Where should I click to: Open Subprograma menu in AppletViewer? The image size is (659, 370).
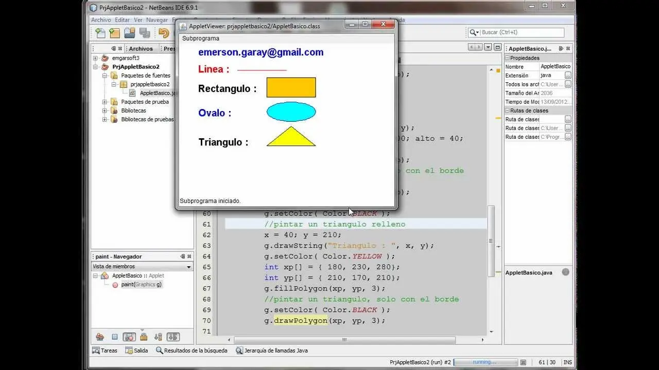201,39
